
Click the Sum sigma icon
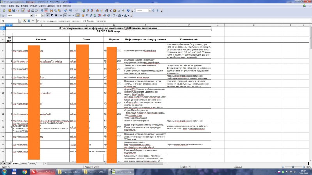pyautogui.click(x=28, y=21)
